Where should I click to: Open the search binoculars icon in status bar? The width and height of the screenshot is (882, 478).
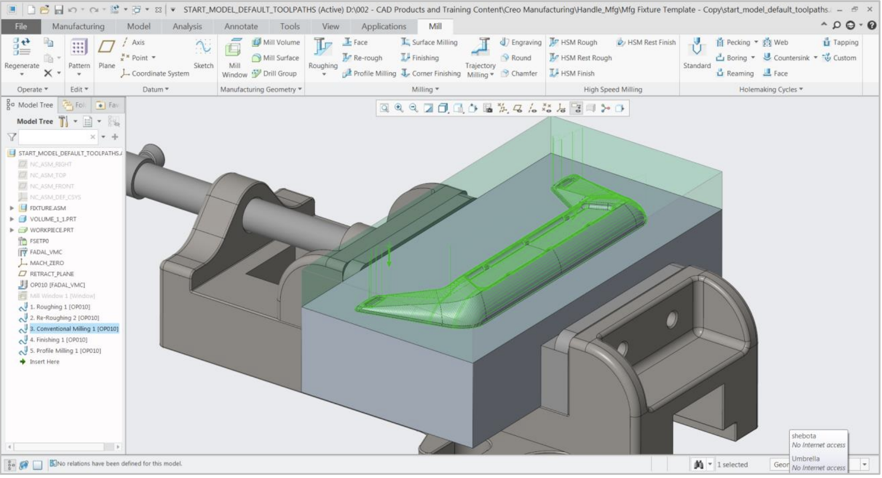[x=699, y=465]
